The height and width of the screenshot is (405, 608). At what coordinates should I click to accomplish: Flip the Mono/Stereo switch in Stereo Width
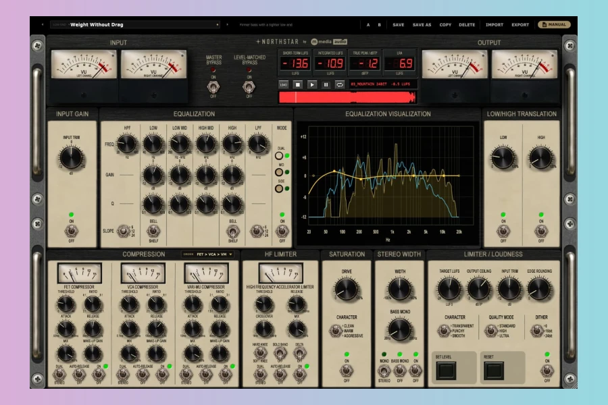[x=384, y=371]
